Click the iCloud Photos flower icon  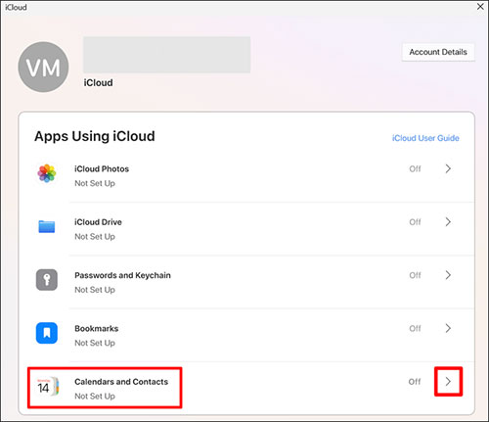click(47, 173)
